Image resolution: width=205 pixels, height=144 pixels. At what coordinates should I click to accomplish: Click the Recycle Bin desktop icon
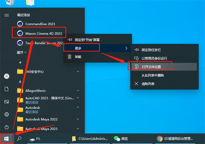pos(10,2)
